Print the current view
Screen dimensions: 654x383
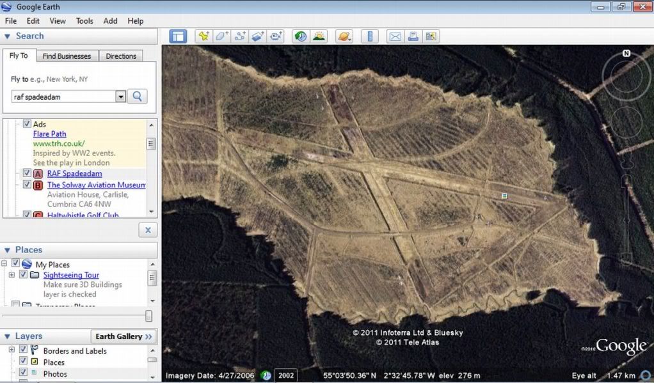pyautogui.click(x=413, y=36)
